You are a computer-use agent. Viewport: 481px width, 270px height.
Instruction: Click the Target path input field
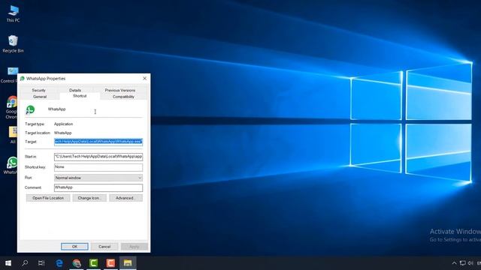[x=98, y=142]
